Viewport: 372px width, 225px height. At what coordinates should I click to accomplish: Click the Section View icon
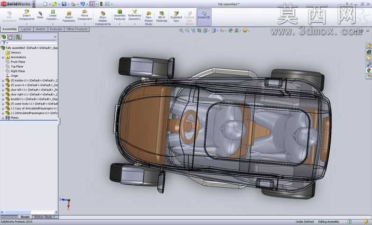pyautogui.click(x=199, y=30)
